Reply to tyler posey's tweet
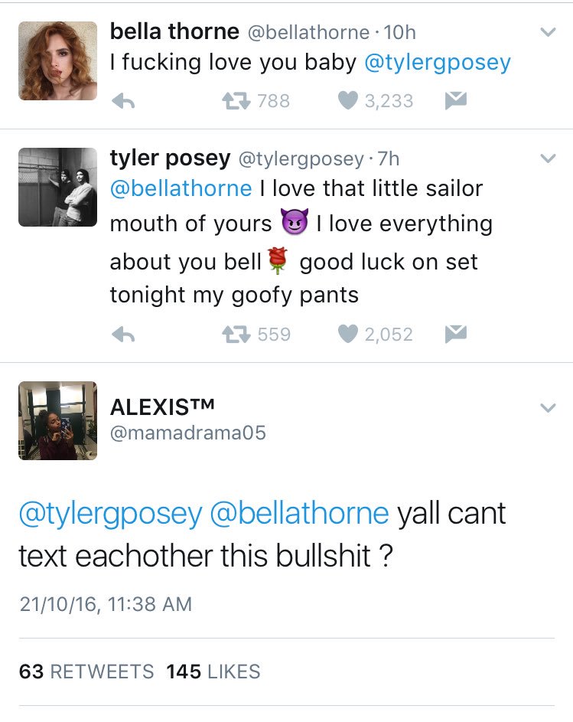 (123, 335)
